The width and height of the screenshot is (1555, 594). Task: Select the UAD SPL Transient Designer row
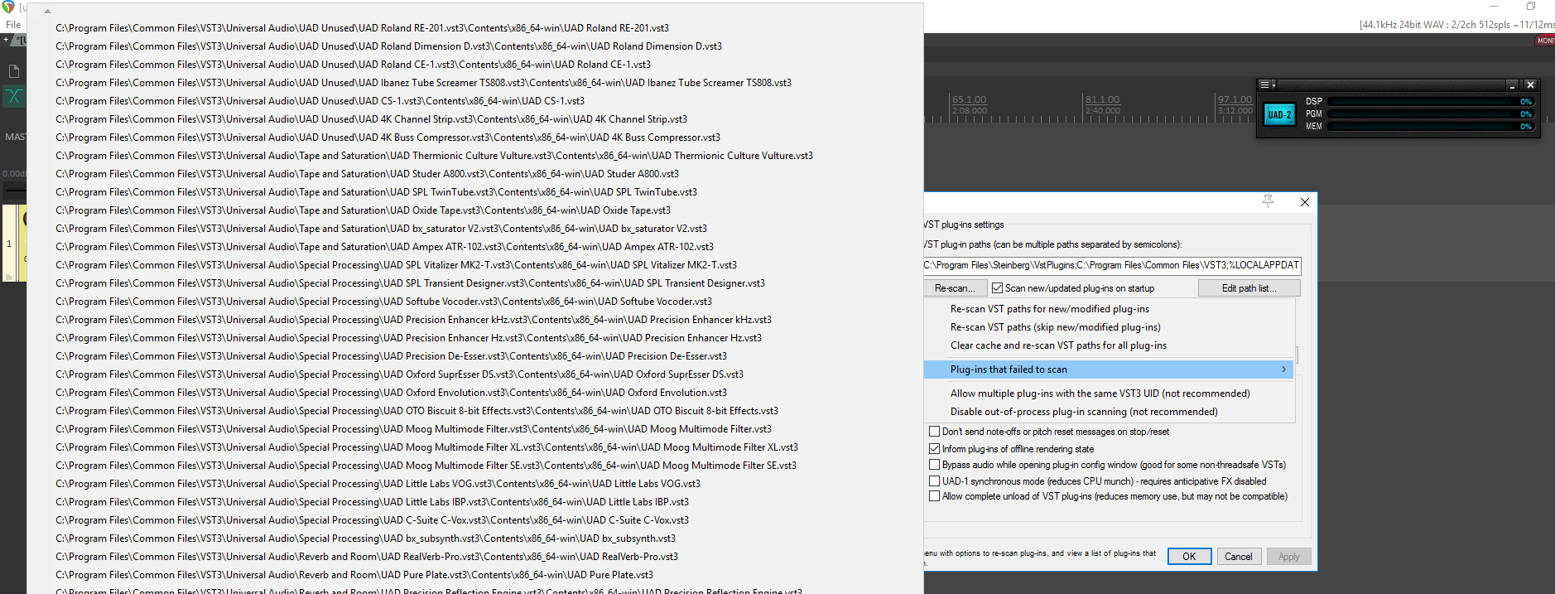coord(474,283)
